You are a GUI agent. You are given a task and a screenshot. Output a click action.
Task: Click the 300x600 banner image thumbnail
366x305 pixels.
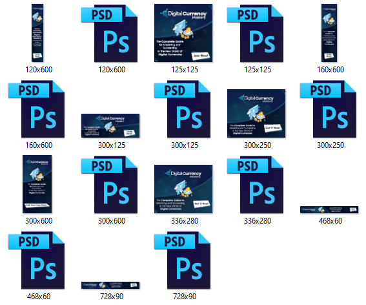click(x=37, y=184)
